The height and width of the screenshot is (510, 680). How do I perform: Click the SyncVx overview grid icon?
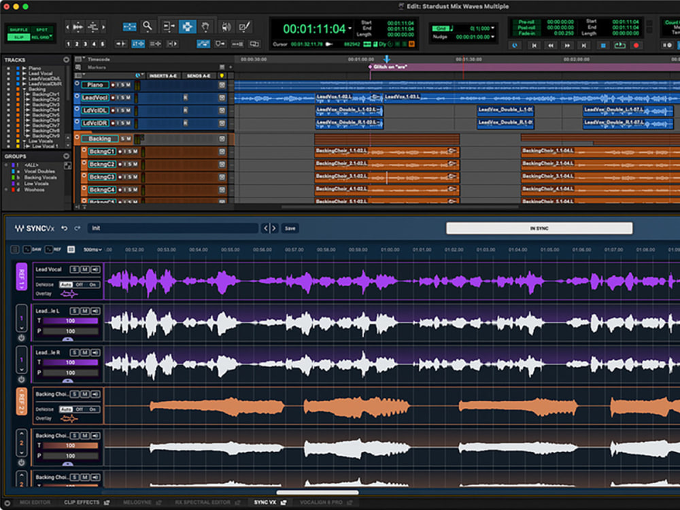tap(71, 250)
